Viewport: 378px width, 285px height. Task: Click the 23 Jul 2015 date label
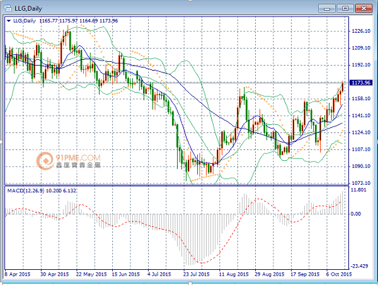(x=196, y=274)
